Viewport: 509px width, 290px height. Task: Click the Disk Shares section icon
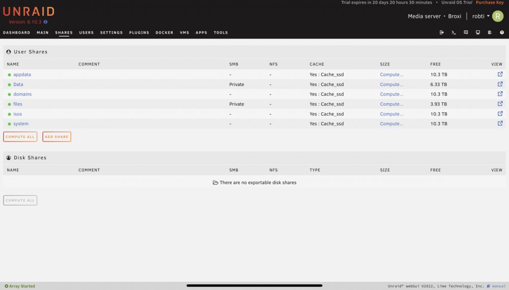(9, 158)
